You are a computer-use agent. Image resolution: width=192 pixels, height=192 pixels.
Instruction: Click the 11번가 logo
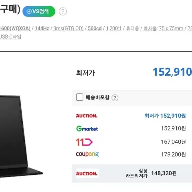tap(84, 142)
